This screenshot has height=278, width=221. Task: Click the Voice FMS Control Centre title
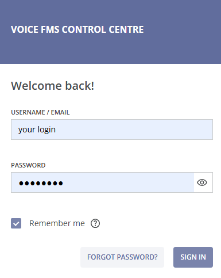77,29
